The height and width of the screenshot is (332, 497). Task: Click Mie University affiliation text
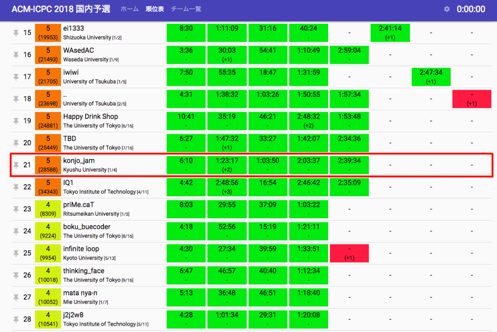(80, 302)
